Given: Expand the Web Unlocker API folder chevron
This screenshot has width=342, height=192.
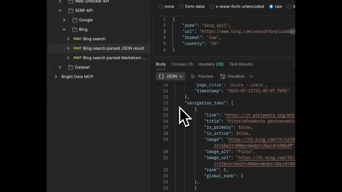Looking at the screenshot, I should pos(60,1).
